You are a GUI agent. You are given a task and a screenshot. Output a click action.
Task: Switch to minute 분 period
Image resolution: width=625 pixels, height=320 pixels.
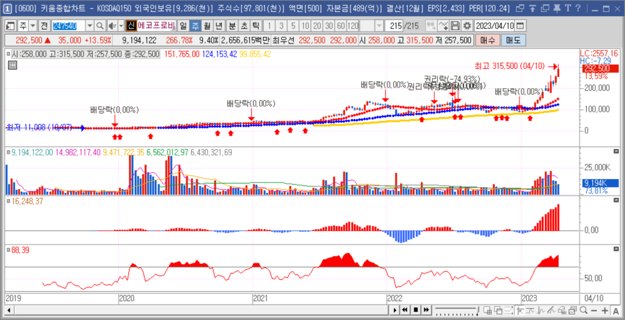[232, 26]
